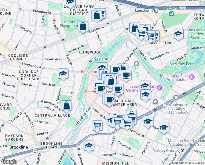Click the I-90 highway shield

[x=139, y=6]
